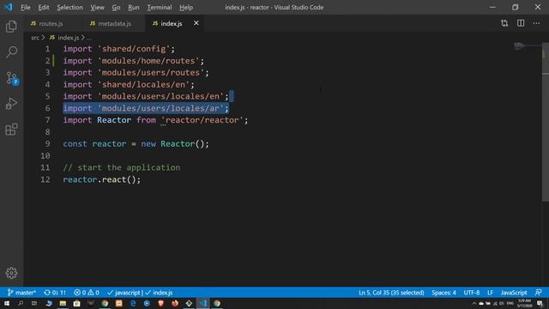Open the Selection menu
The image size is (549, 309).
[69, 8]
